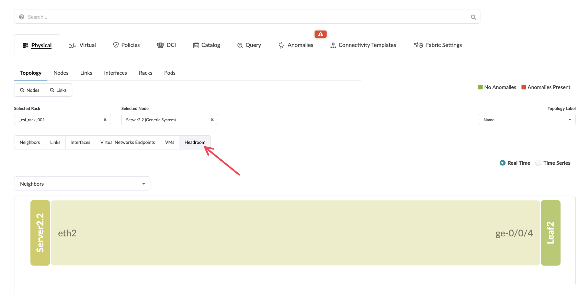Open Fabric Settings gear icon

point(418,45)
